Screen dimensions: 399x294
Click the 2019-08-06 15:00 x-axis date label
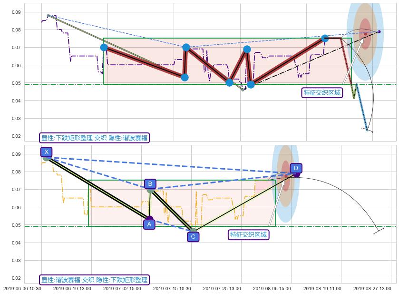pyautogui.click(x=272, y=288)
